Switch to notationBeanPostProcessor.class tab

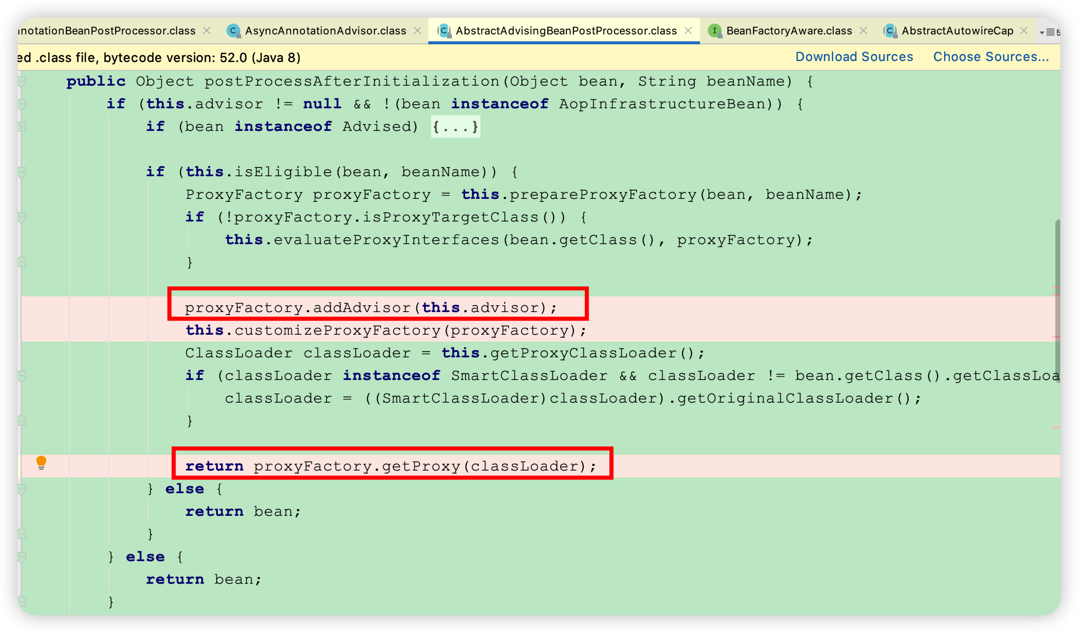(107, 31)
